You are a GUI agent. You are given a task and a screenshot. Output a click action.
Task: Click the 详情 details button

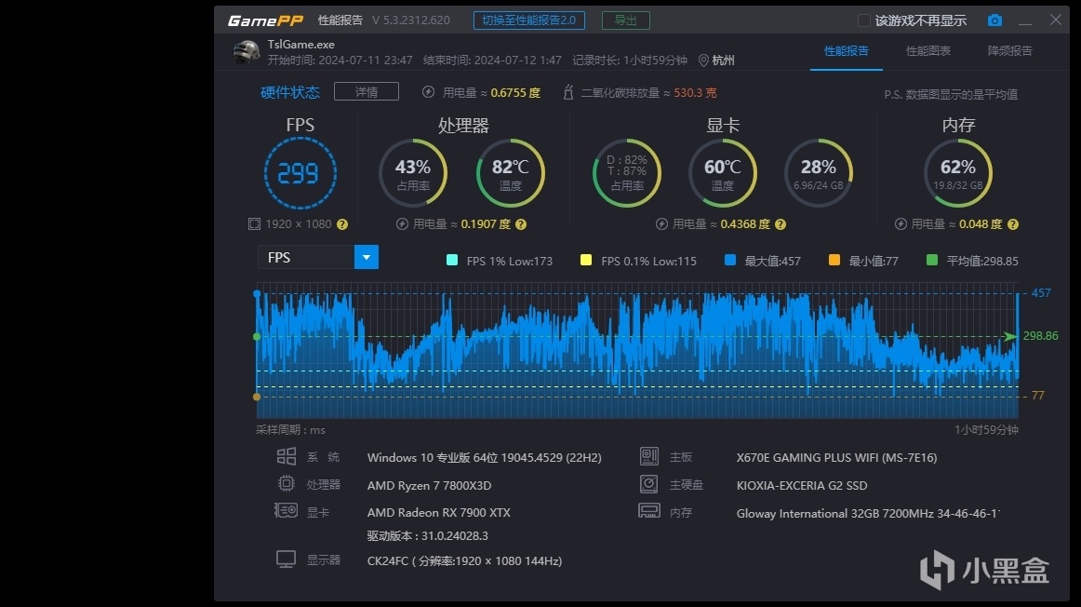coord(367,92)
